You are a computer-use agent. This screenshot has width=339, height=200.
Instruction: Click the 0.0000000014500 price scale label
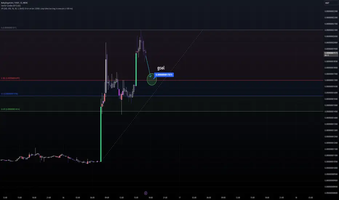click(331, 112)
